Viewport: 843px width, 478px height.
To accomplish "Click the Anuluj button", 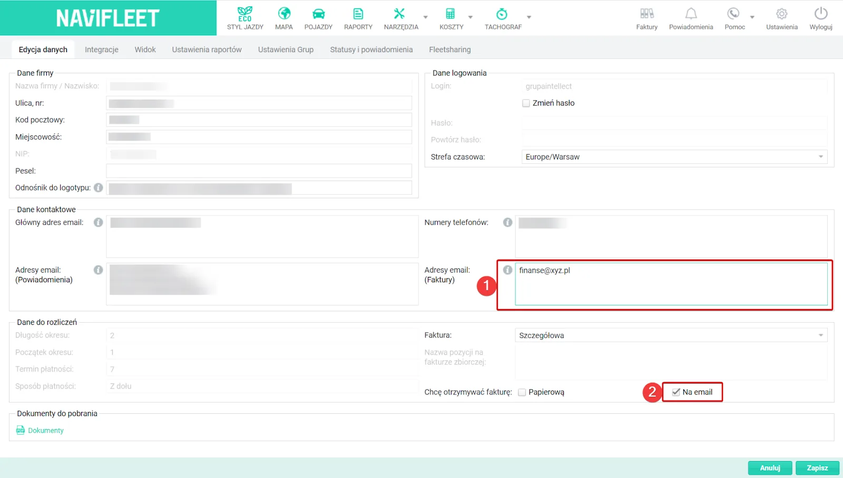I will [x=770, y=468].
